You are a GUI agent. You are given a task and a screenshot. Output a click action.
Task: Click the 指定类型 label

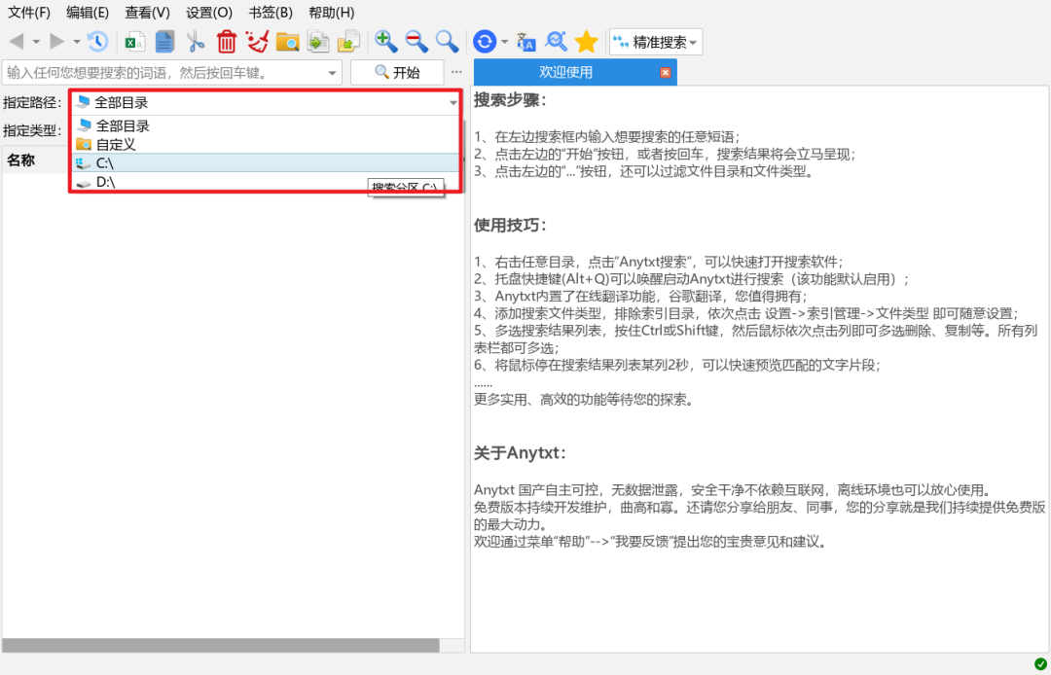[x=32, y=130]
